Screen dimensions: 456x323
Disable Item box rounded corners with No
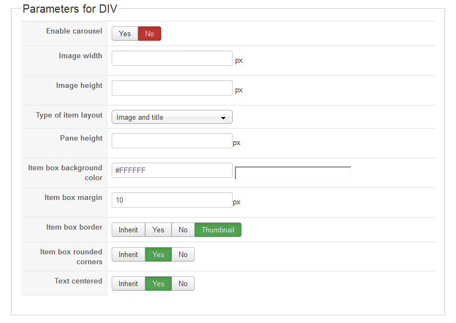[183, 254]
